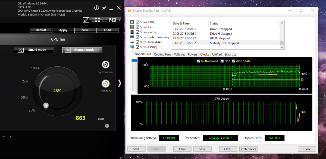This screenshot has width=326, height=159.
Task: Open the small info icon below rpm
Action: point(107,126)
